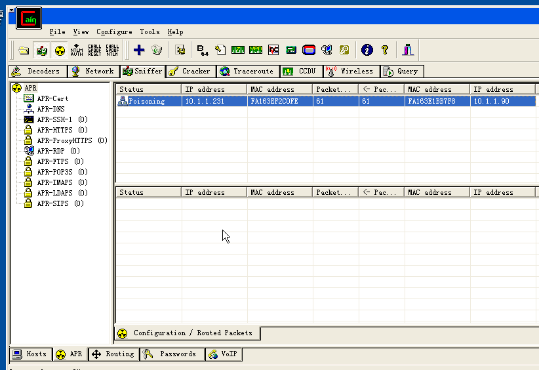Select APR-Cert in the tree

[x=52, y=98]
